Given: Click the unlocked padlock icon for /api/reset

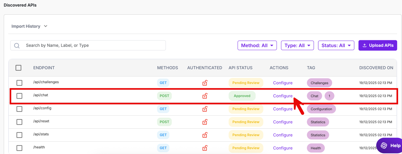Looking at the screenshot, I should click(x=205, y=122).
